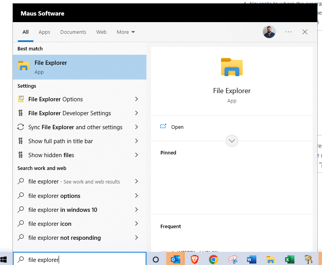Launch the Snipping Tool from the taskbar

tap(233, 260)
